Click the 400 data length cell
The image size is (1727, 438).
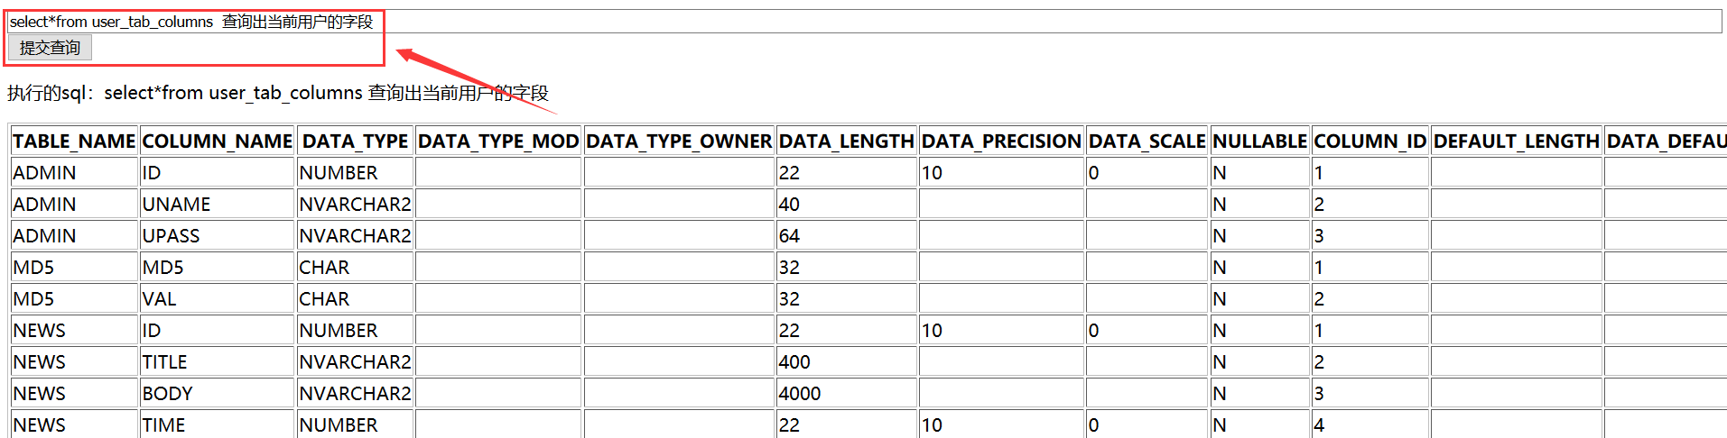point(846,362)
